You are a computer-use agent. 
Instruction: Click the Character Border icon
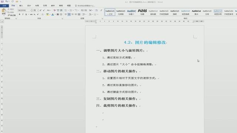(61, 10)
